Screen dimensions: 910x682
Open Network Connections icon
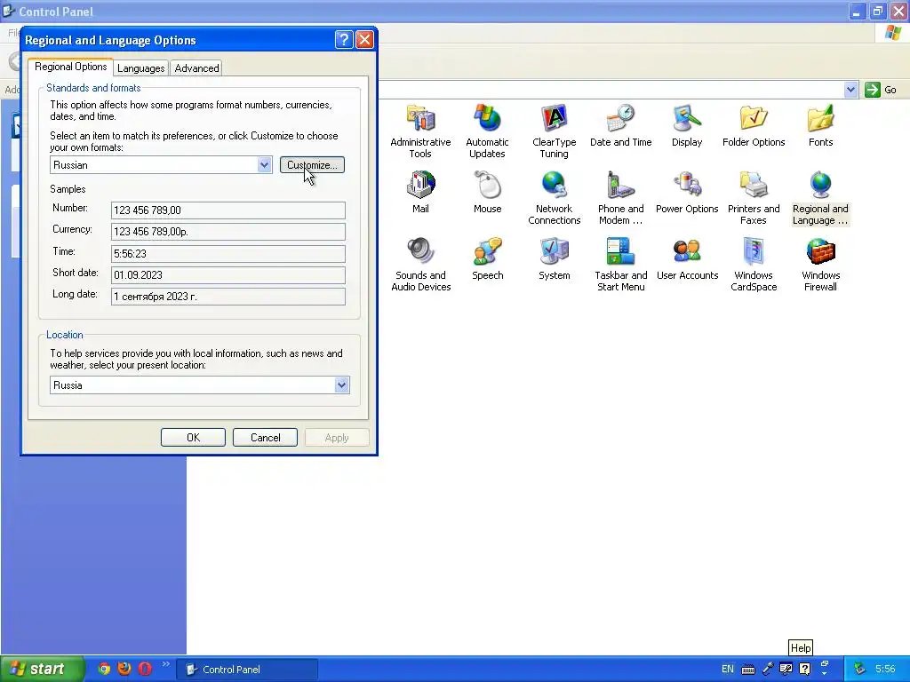click(554, 198)
